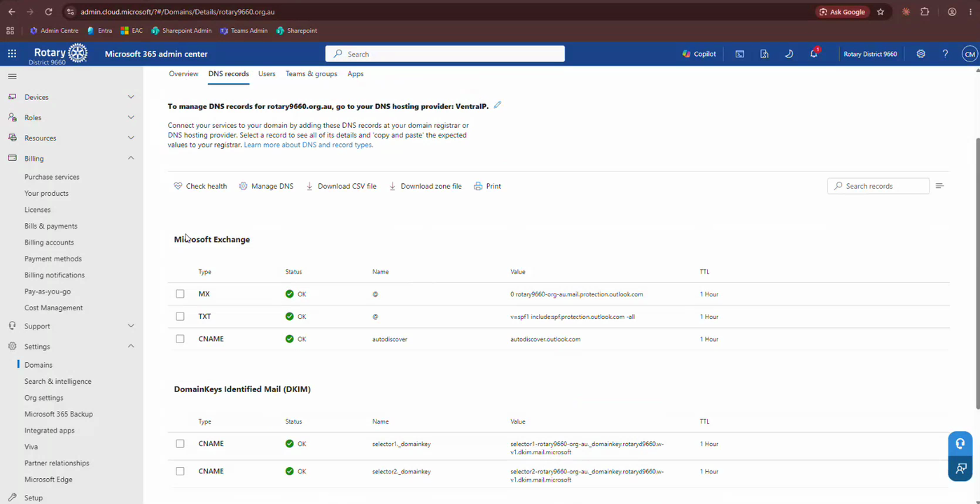
Task: Click the Print button
Action: click(487, 186)
